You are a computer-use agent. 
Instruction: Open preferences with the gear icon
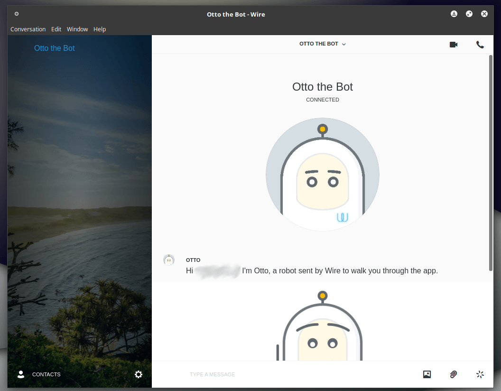139,374
